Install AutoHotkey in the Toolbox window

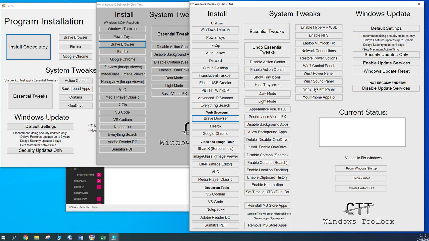(x=216, y=53)
